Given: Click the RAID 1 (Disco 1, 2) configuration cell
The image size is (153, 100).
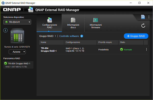Looking at the screenshot, I should pos(75,50).
